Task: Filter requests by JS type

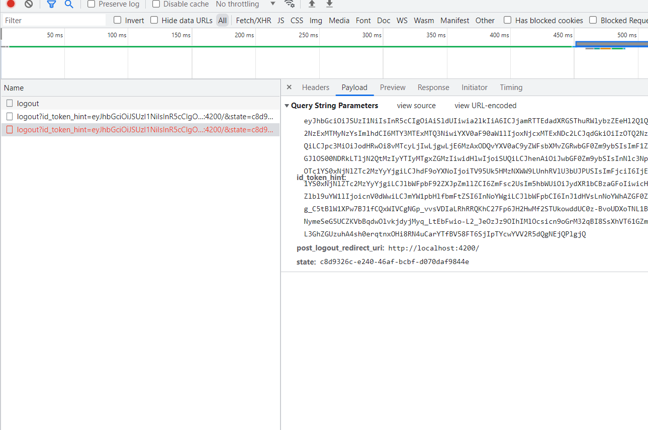Action: (281, 21)
